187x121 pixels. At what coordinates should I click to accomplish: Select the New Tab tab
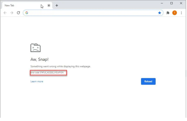coord(27,6)
